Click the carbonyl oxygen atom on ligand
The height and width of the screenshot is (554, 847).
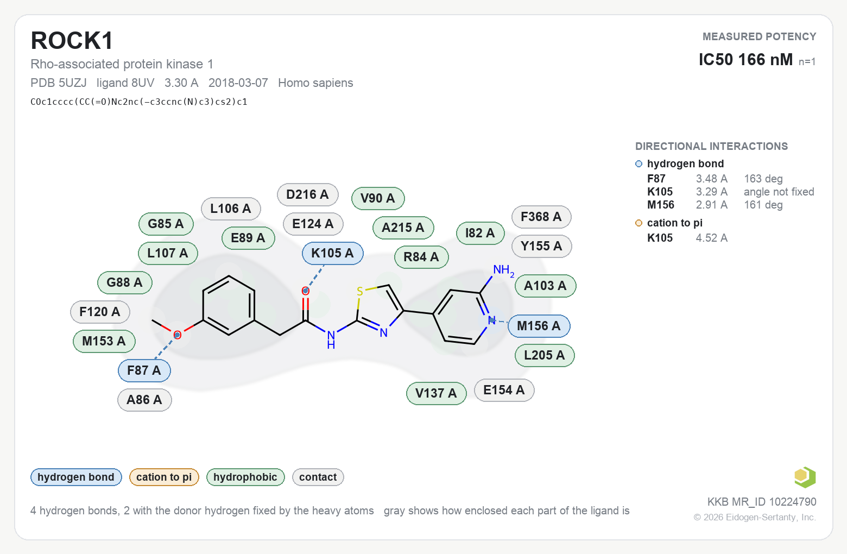click(306, 291)
